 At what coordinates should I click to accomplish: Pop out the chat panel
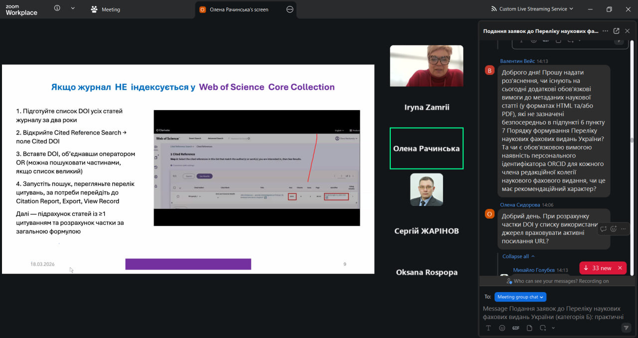[x=617, y=31]
